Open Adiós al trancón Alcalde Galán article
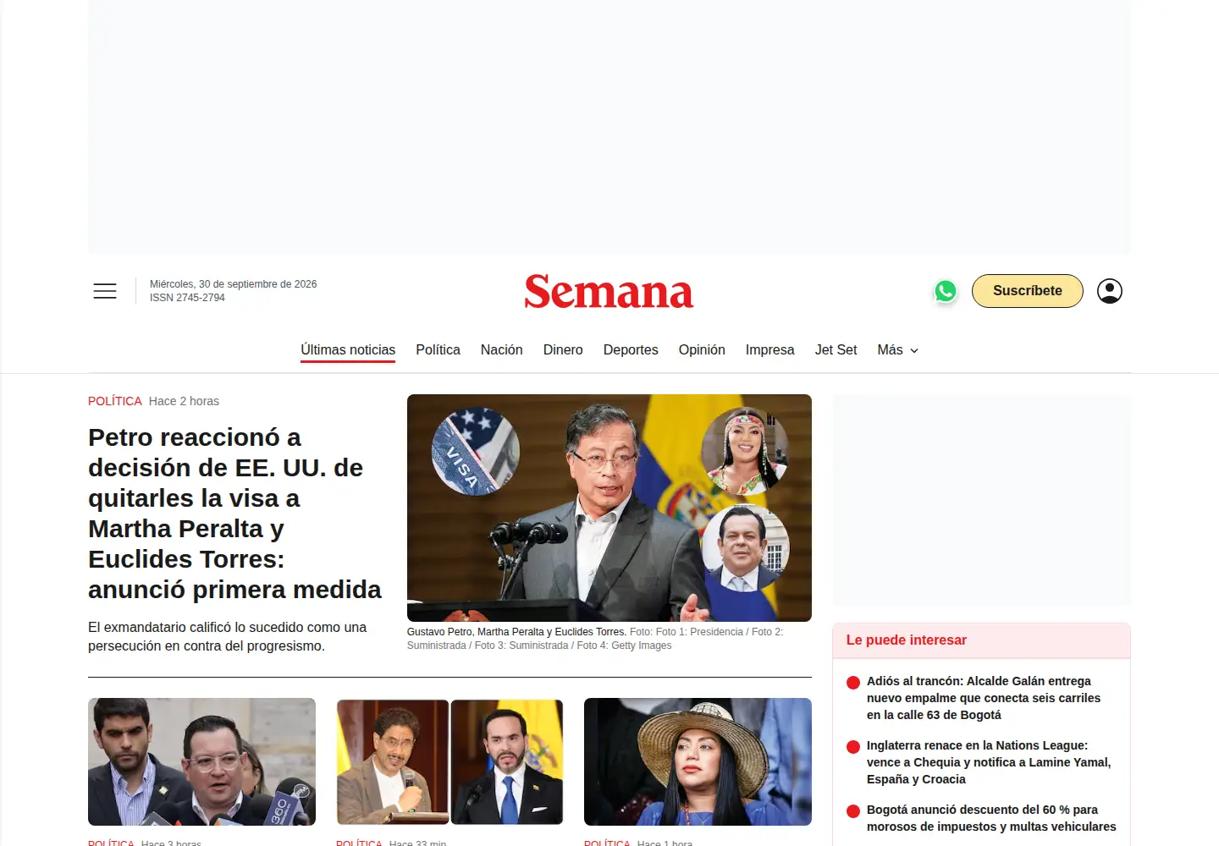1219x846 pixels. point(984,698)
